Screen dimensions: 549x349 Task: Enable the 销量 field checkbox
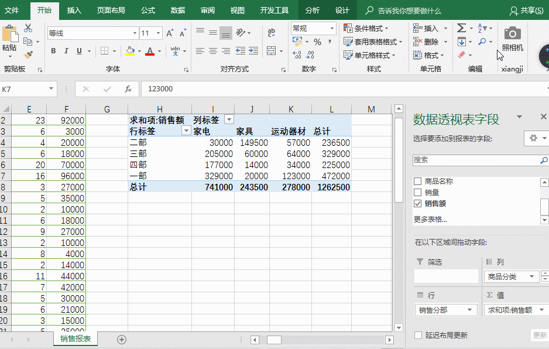pyautogui.click(x=417, y=193)
